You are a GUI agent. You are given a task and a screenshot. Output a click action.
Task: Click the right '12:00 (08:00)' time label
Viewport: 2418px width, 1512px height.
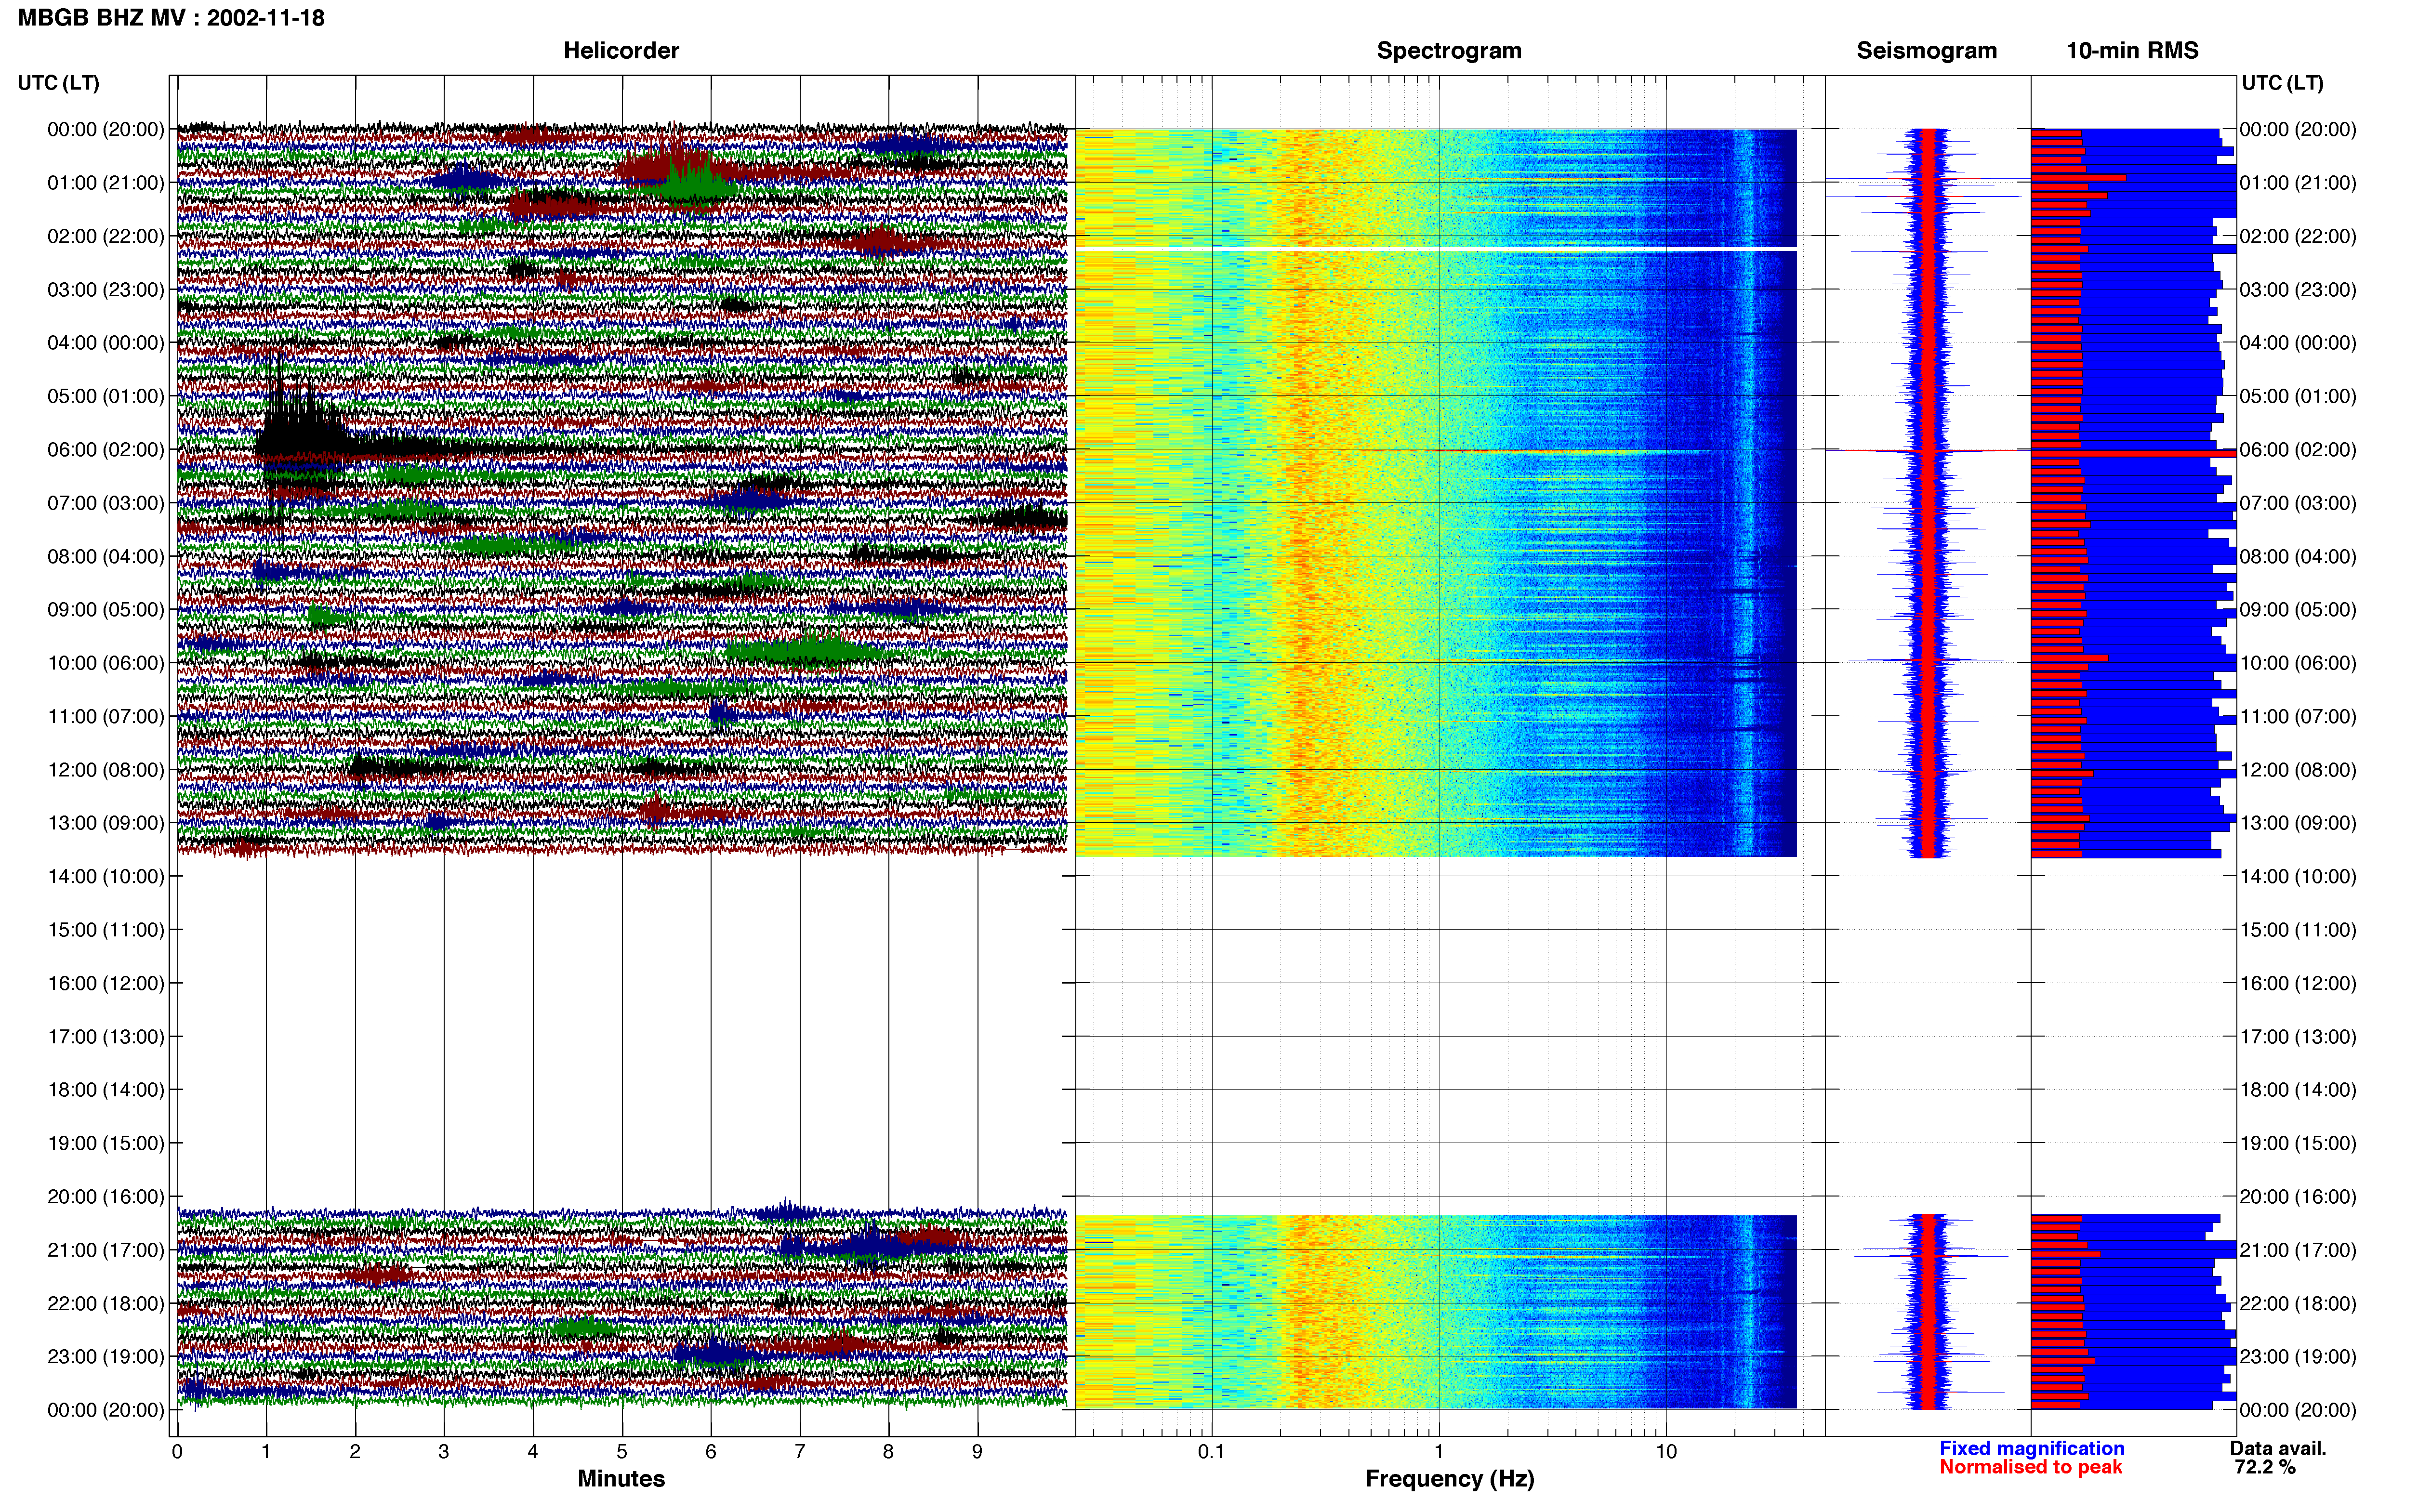pos(2298,770)
